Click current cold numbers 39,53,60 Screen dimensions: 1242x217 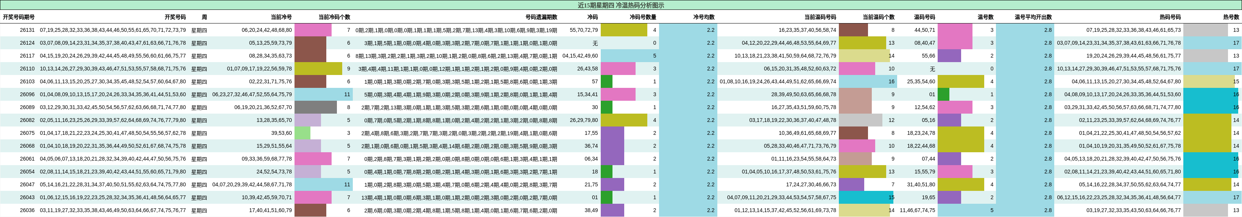click(282, 133)
